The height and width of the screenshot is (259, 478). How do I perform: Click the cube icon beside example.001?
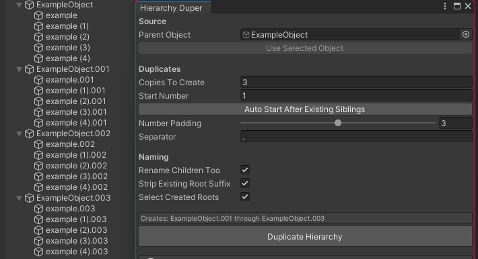pos(39,80)
